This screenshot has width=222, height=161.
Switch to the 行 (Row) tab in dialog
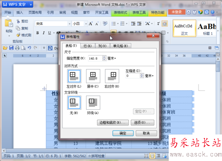pos(87,46)
